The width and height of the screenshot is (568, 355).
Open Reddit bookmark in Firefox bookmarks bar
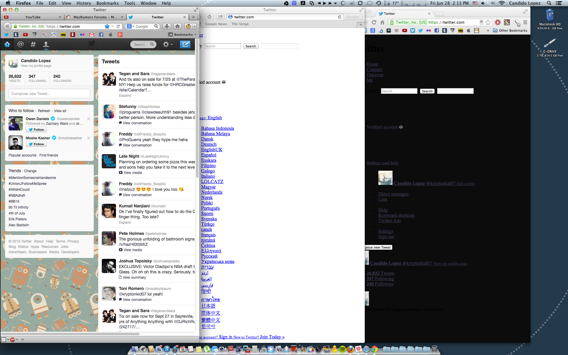coord(54,35)
